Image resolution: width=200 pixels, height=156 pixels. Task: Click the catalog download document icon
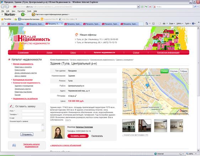tap(14, 145)
